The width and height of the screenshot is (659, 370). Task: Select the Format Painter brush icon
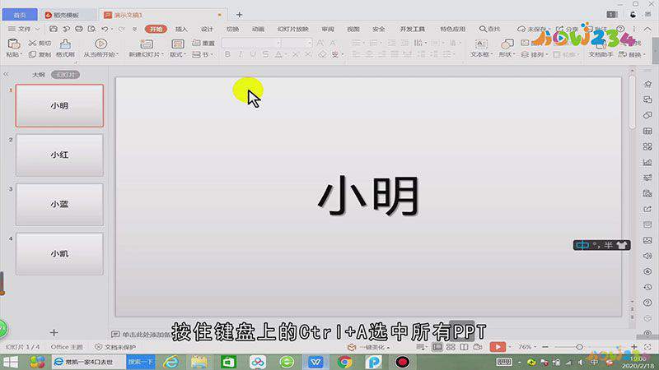click(65, 44)
